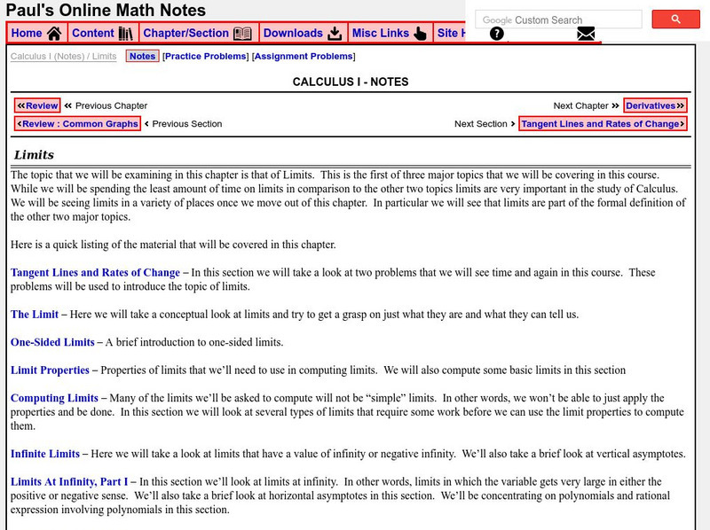Click the envelope contact icon
Viewport: 710px width, 530px height.
click(586, 34)
